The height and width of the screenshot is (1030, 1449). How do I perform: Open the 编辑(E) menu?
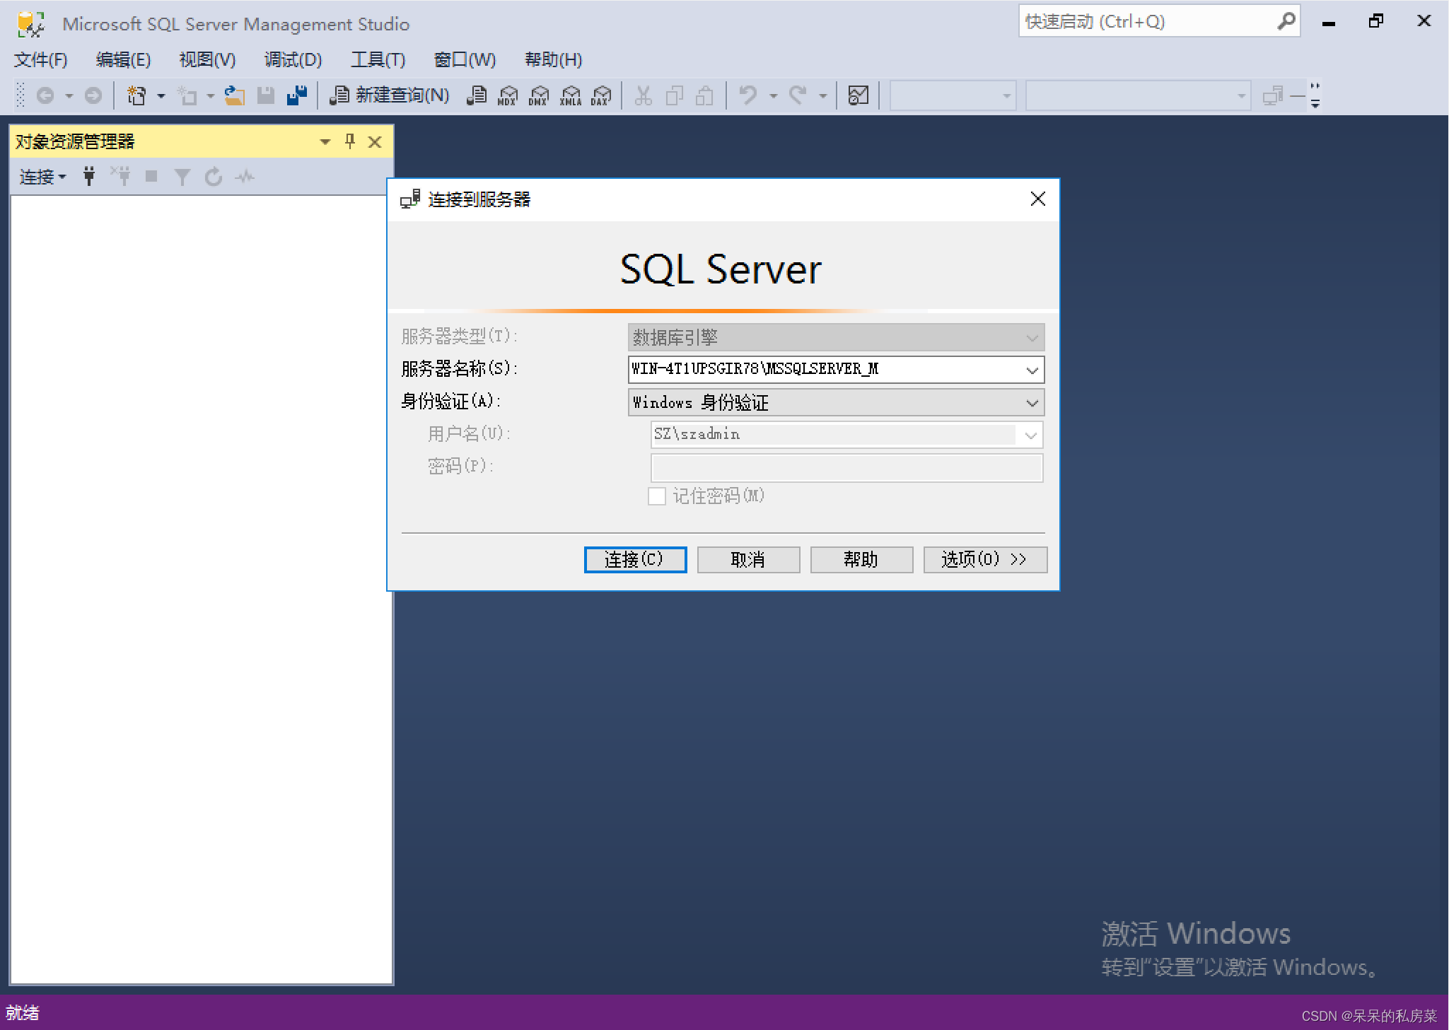pyautogui.click(x=123, y=59)
